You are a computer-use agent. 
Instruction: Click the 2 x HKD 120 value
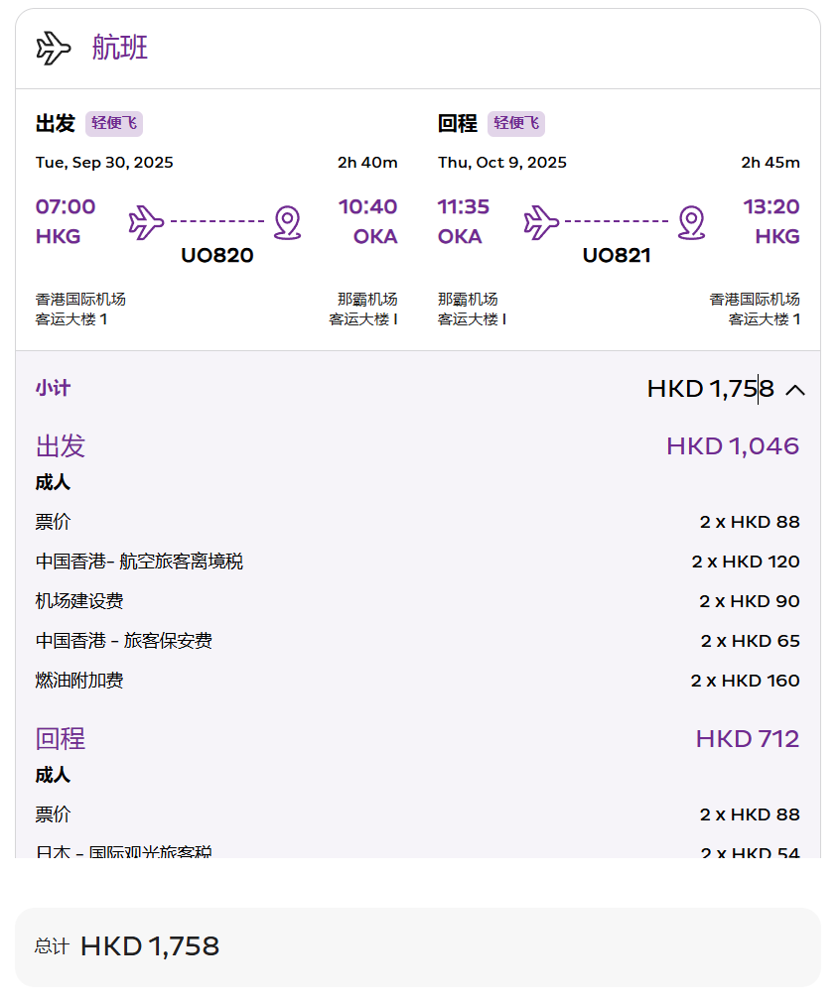[x=746, y=562]
